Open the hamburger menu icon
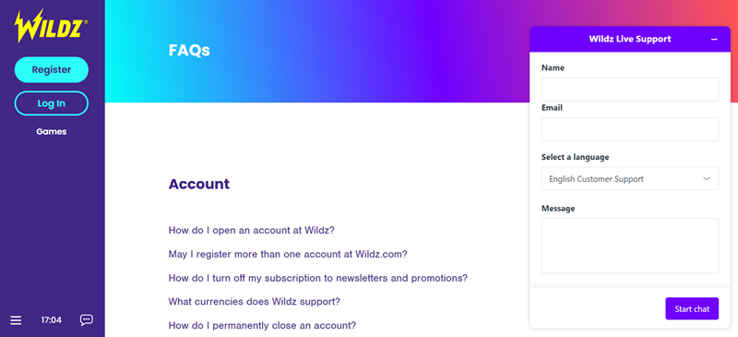 [16, 320]
